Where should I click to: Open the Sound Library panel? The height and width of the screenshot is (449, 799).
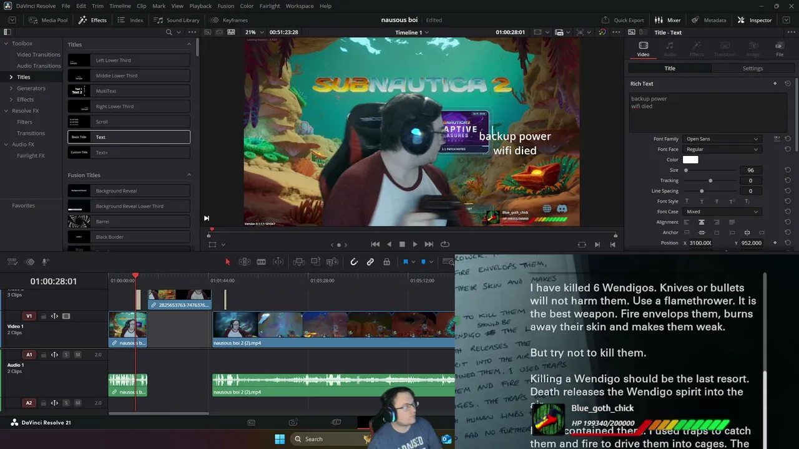[178, 20]
